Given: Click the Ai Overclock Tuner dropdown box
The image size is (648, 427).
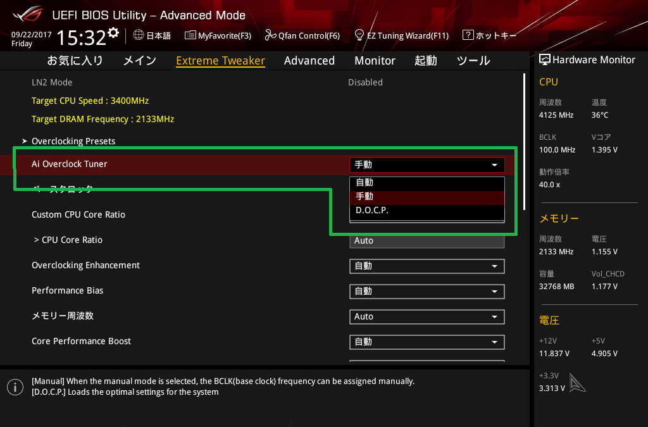Looking at the screenshot, I should pyautogui.click(x=427, y=164).
